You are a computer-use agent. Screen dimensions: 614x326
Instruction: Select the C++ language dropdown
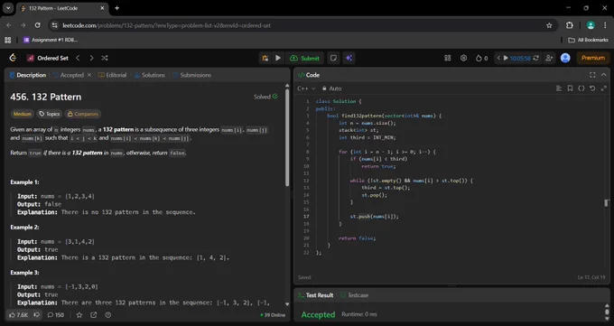tap(306, 88)
